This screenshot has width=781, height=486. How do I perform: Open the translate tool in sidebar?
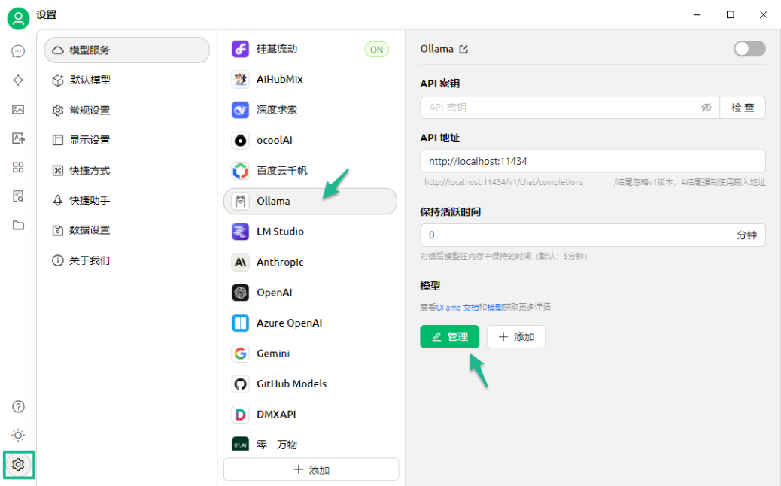pos(18,138)
